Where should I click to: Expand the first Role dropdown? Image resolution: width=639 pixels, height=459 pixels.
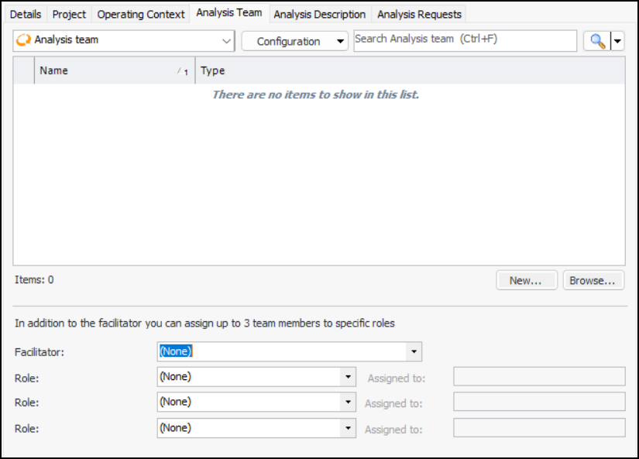[x=349, y=378]
